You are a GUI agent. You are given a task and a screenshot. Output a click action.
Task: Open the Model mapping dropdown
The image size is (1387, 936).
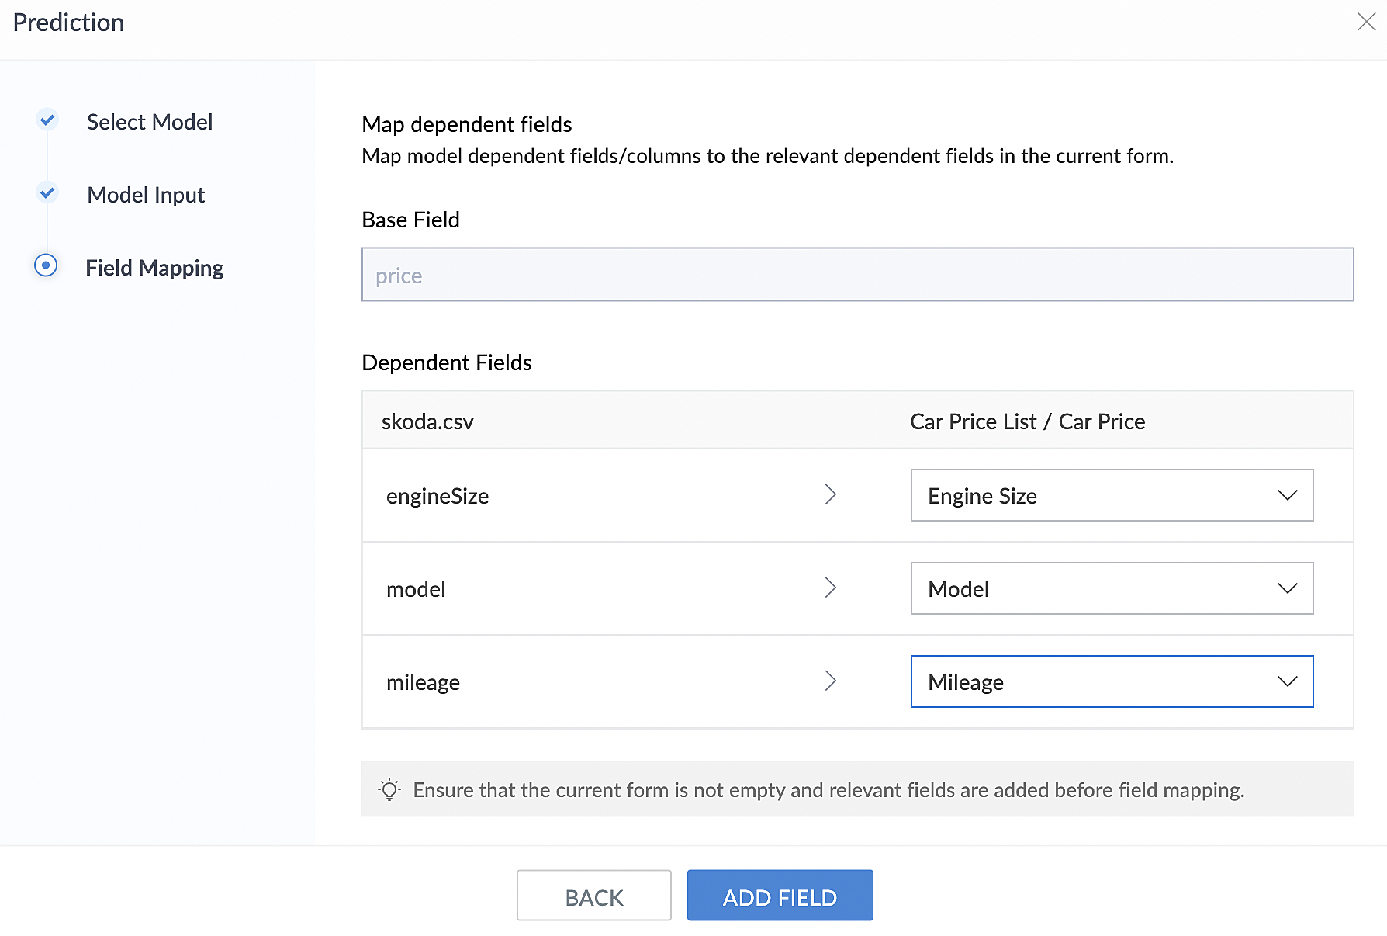coord(1111,588)
